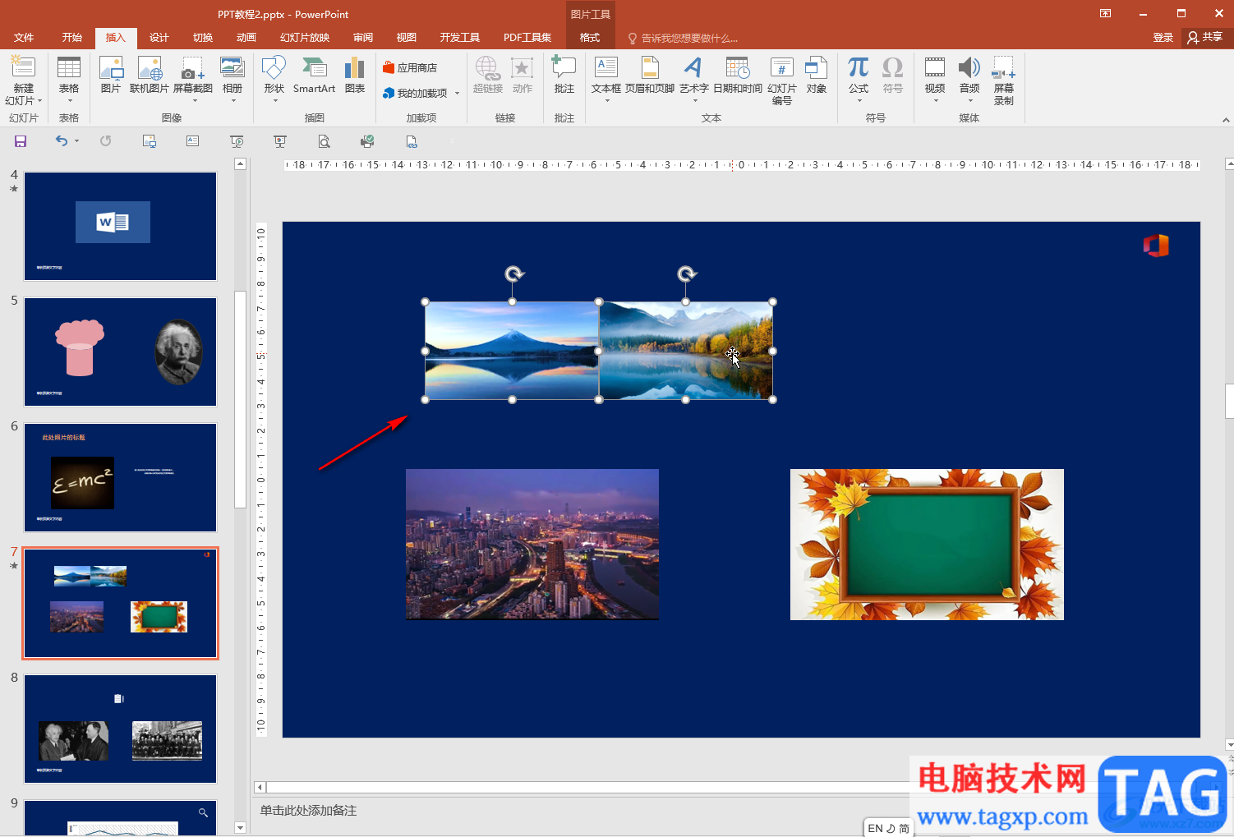Click horizontal scrollbar left arrow below slide

pos(260,787)
